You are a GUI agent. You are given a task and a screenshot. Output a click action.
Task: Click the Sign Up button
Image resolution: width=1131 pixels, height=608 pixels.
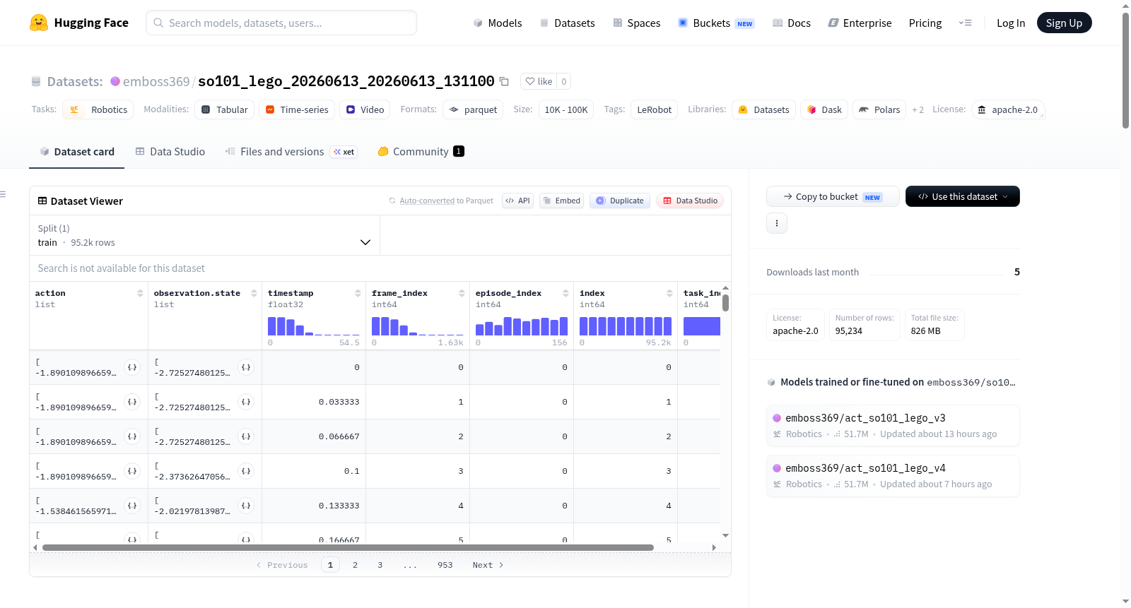[x=1064, y=23]
